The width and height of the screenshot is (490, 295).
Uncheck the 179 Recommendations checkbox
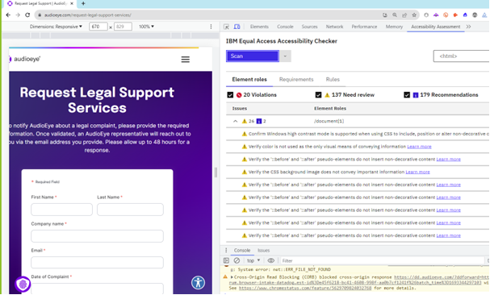click(x=407, y=95)
